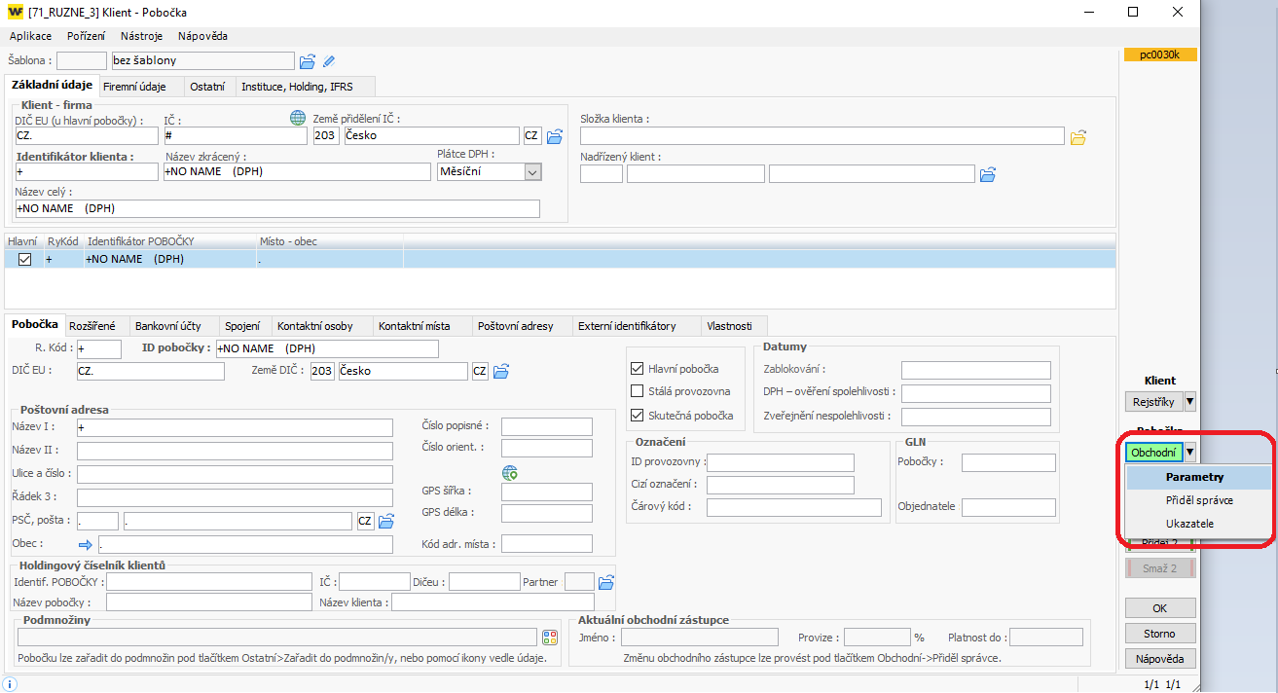Toggle the Hlavní checkbox in the branch row
This screenshot has height=693, width=1278.
point(25,259)
